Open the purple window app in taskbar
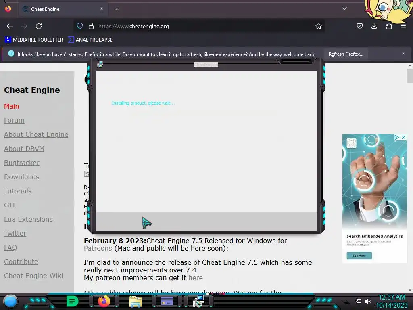Image resolution: width=413 pixels, height=310 pixels. pyautogui.click(x=167, y=301)
